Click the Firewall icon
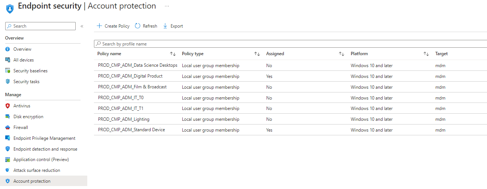 (7, 127)
